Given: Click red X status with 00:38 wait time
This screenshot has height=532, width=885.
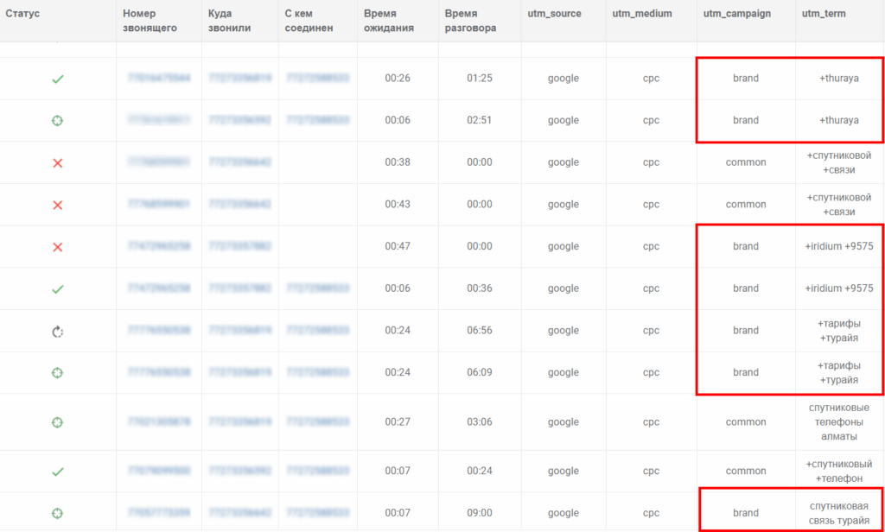Looking at the screenshot, I should 58,162.
